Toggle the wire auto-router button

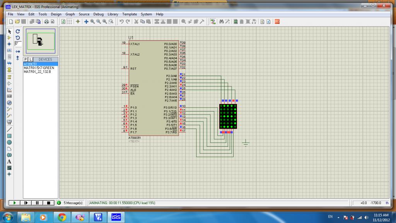[x=213, y=22]
